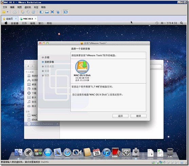Open Spotlight search icon
This screenshot has width=189, height=166.
click(x=182, y=23)
